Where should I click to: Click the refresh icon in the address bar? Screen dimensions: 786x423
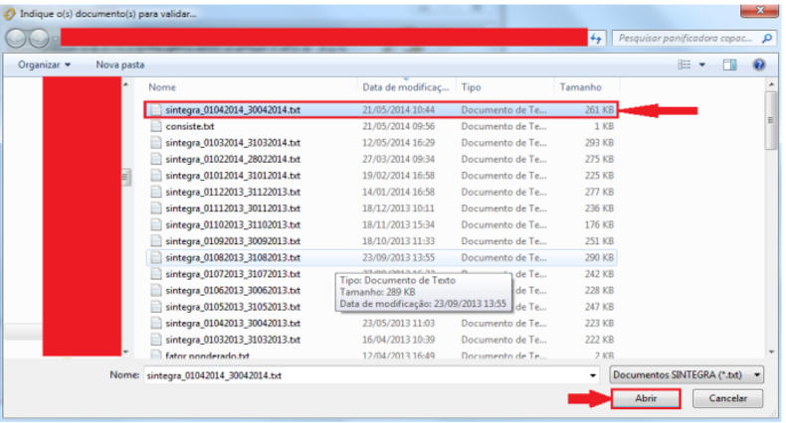596,38
